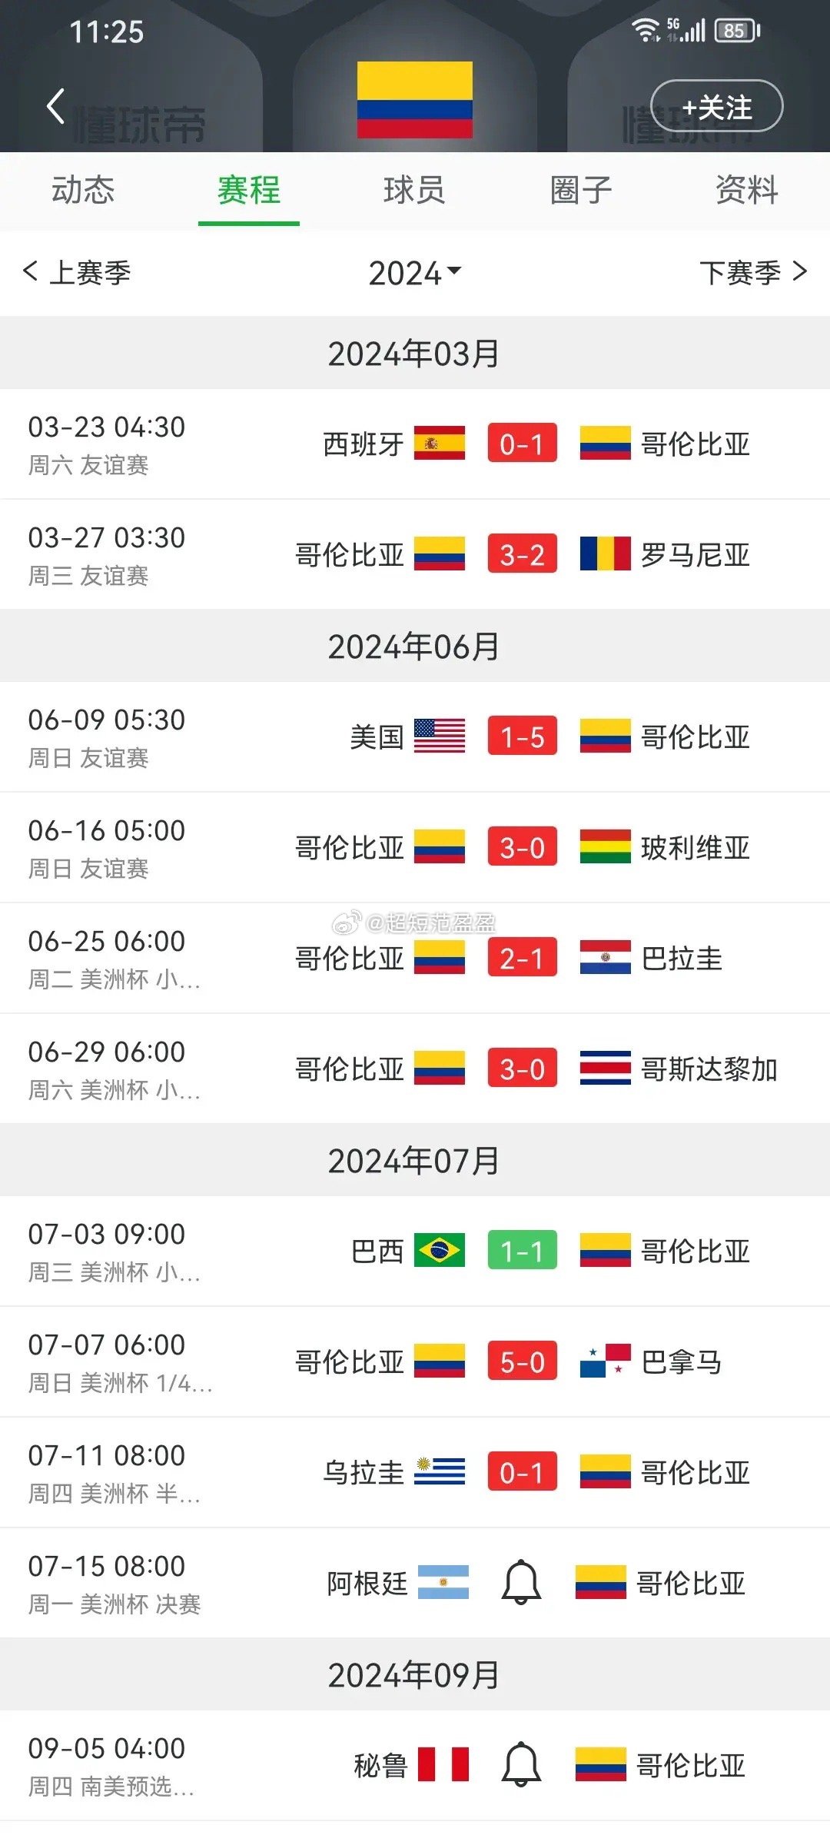Tap the Spain flag icon
This screenshot has height=1845, width=830.
440,443
